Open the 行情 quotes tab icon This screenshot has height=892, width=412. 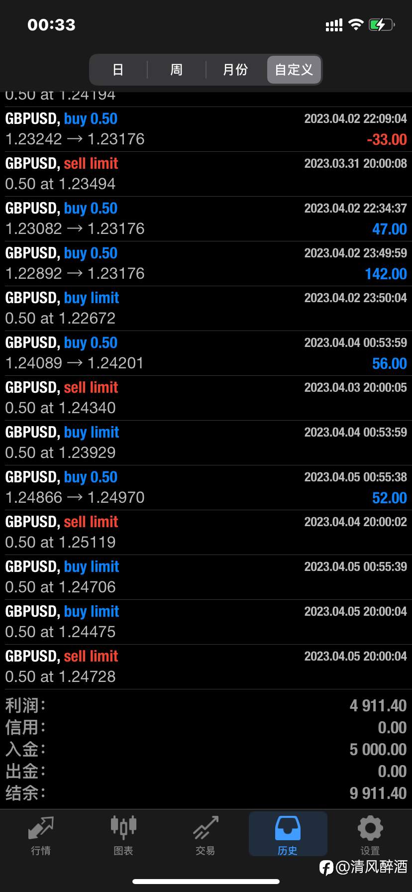pos(41,828)
